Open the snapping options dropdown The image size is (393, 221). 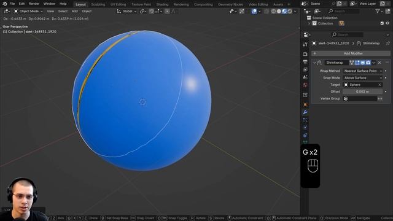(158, 11)
